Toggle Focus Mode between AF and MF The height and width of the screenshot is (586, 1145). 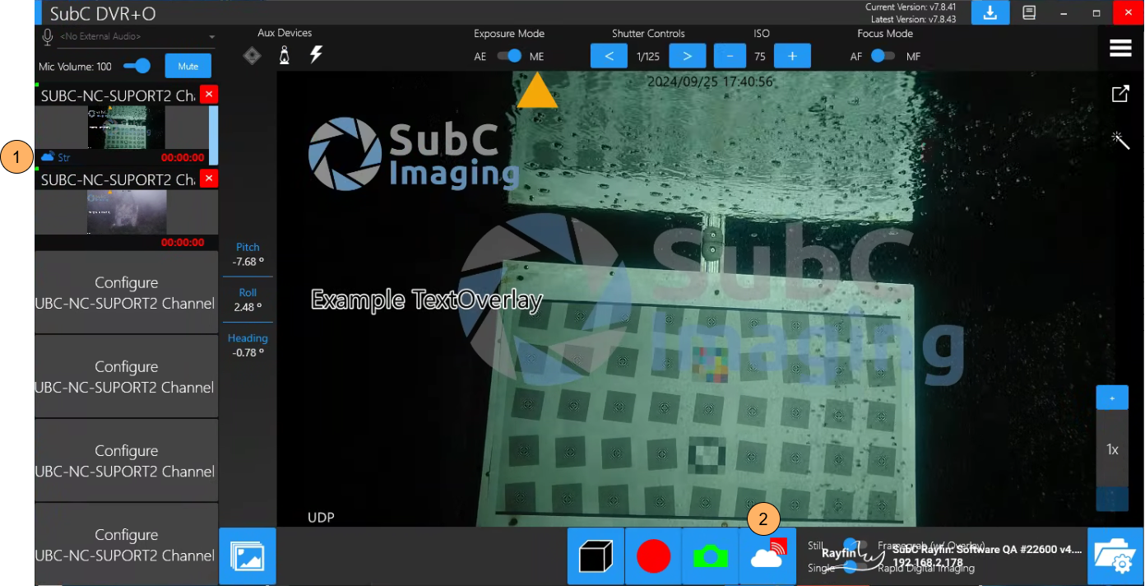[883, 56]
